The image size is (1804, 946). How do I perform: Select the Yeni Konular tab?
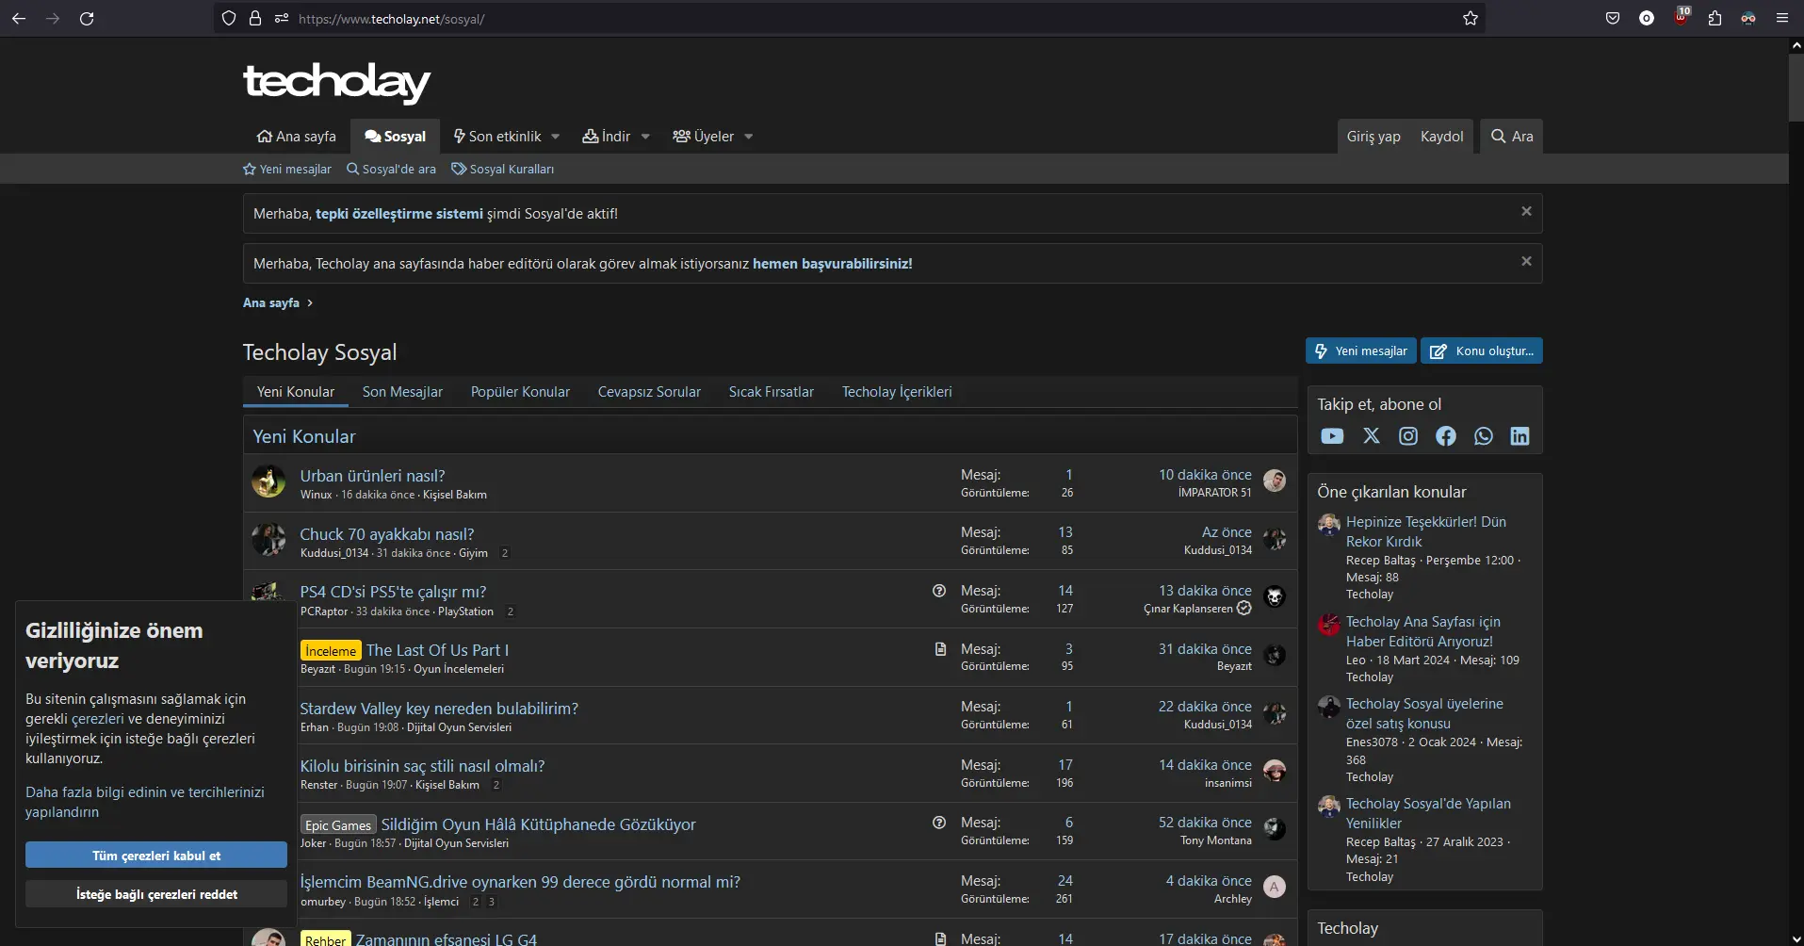tap(296, 392)
